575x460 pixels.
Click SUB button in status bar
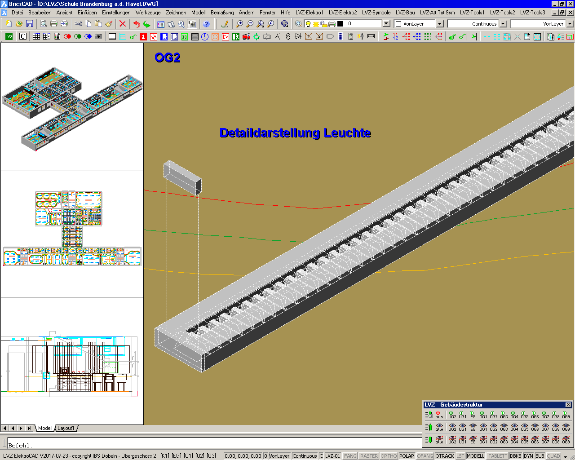coord(540,456)
